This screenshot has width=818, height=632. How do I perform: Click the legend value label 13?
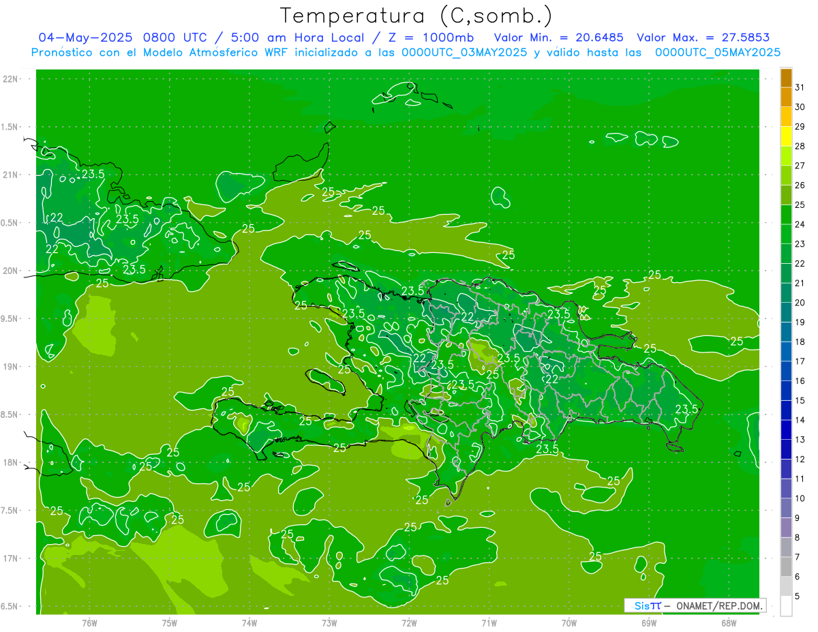click(800, 440)
